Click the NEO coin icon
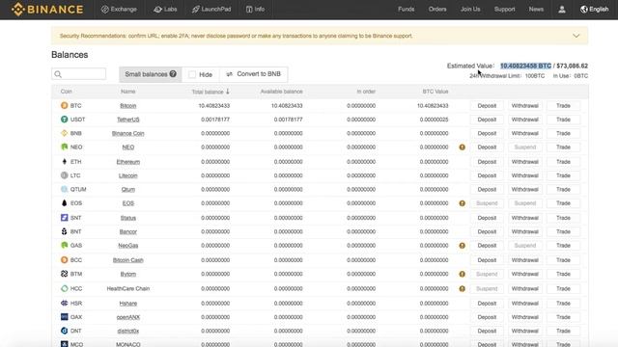The height and width of the screenshot is (347, 618). [65, 147]
